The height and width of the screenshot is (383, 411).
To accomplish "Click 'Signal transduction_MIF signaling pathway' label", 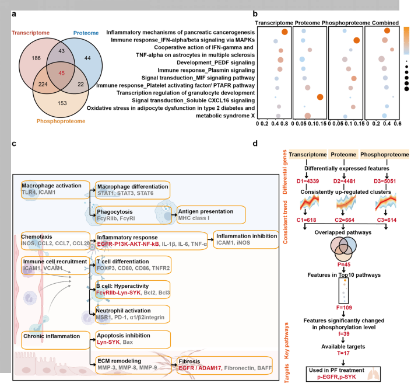I will [198, 78].
